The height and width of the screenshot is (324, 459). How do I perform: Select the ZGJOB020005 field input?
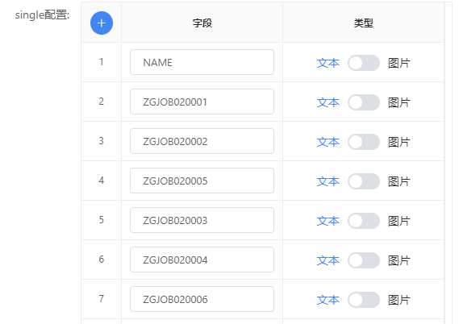point(202,181)
